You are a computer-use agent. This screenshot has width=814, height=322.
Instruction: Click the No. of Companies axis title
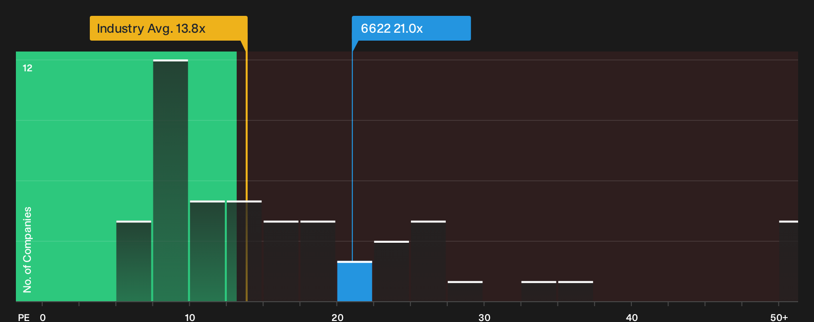coord(27,250)
